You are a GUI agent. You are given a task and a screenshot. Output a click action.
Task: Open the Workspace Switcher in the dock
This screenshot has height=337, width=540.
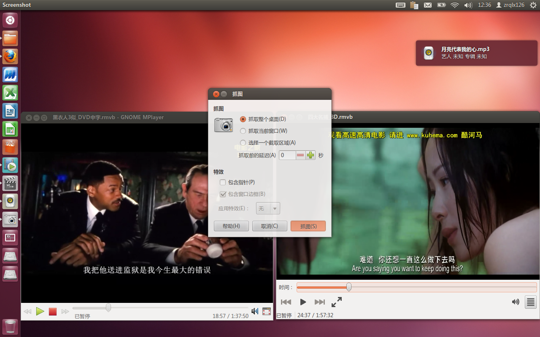(x=10, y=238)
